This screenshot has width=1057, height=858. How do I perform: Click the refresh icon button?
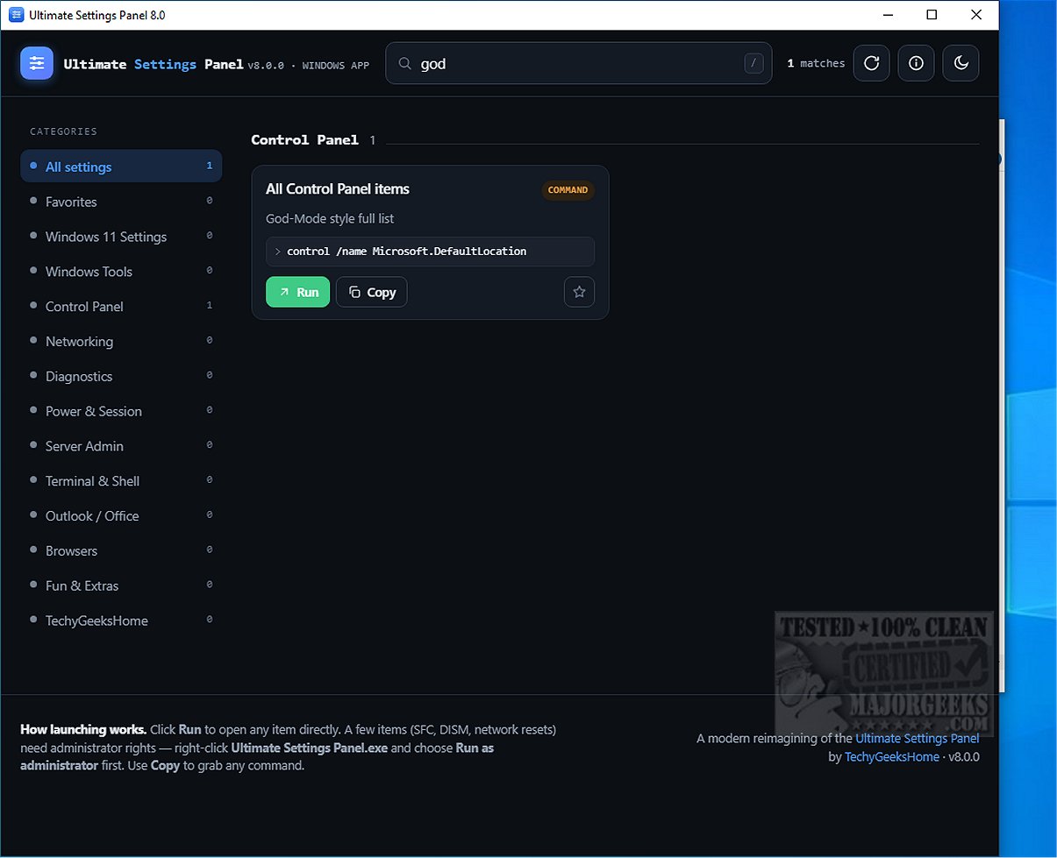click(871, 63)
